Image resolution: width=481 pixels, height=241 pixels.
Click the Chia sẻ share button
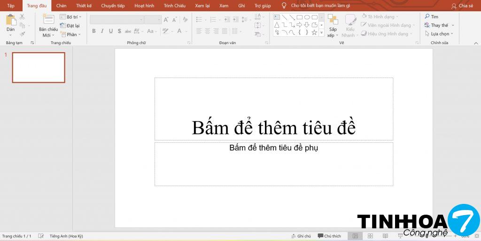462,6
